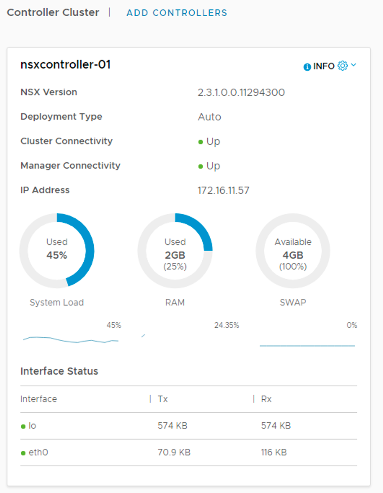
Task: Click the blue INFO circle icon
Action: point(307,67)
